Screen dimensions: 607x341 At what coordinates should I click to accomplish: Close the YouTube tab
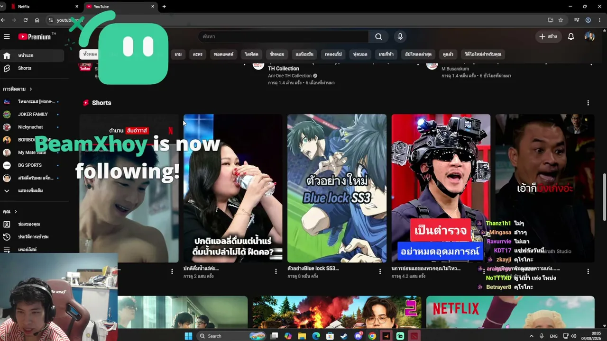tap(153, 7)
